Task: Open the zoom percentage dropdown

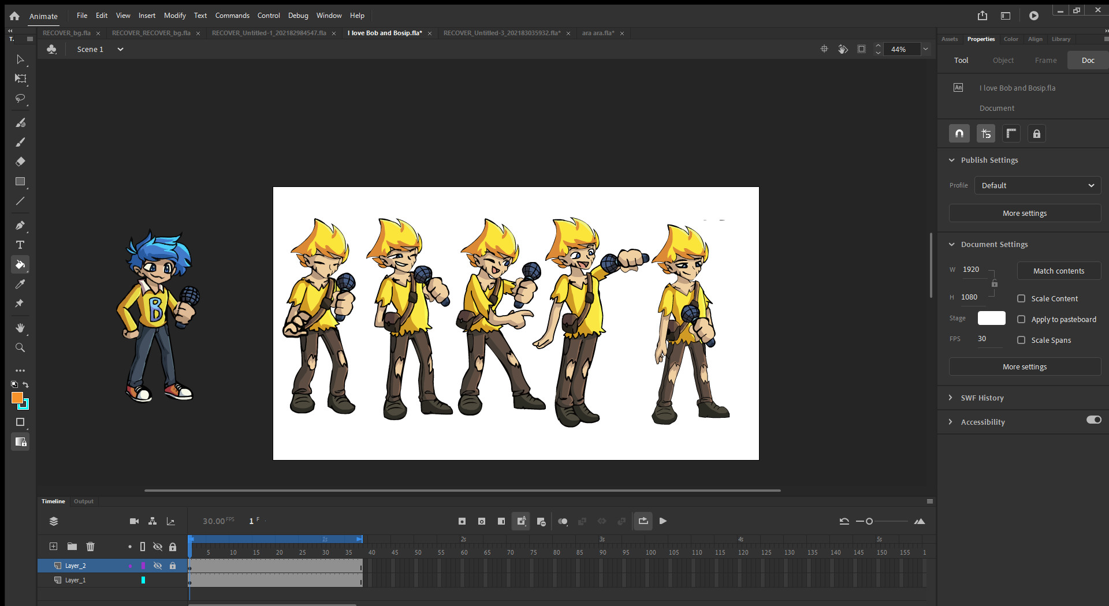Action: click(926, 49)
